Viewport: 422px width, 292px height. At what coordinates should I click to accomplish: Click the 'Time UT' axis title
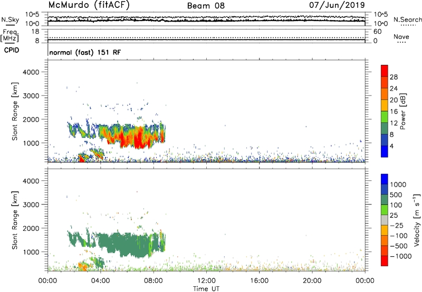click(206, 288)
